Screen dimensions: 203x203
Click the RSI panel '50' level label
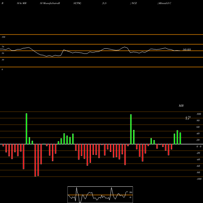[x=3, y=53]
